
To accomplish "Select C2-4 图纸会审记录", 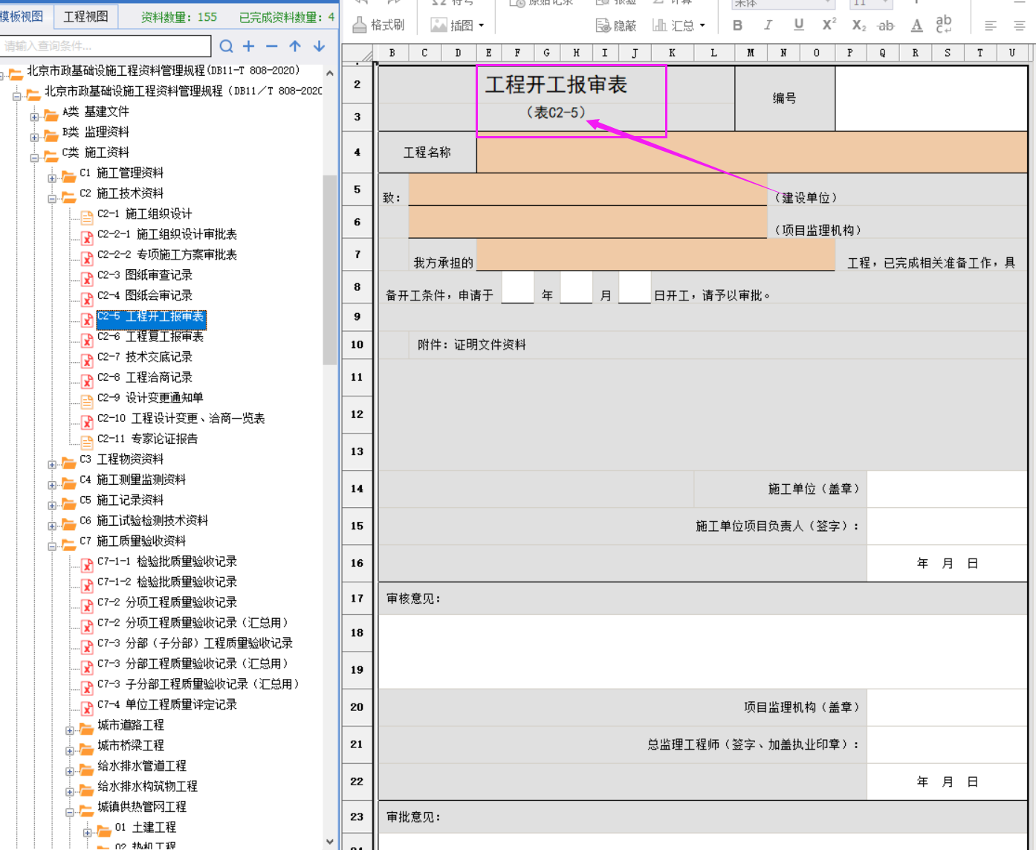I will 144,296.
